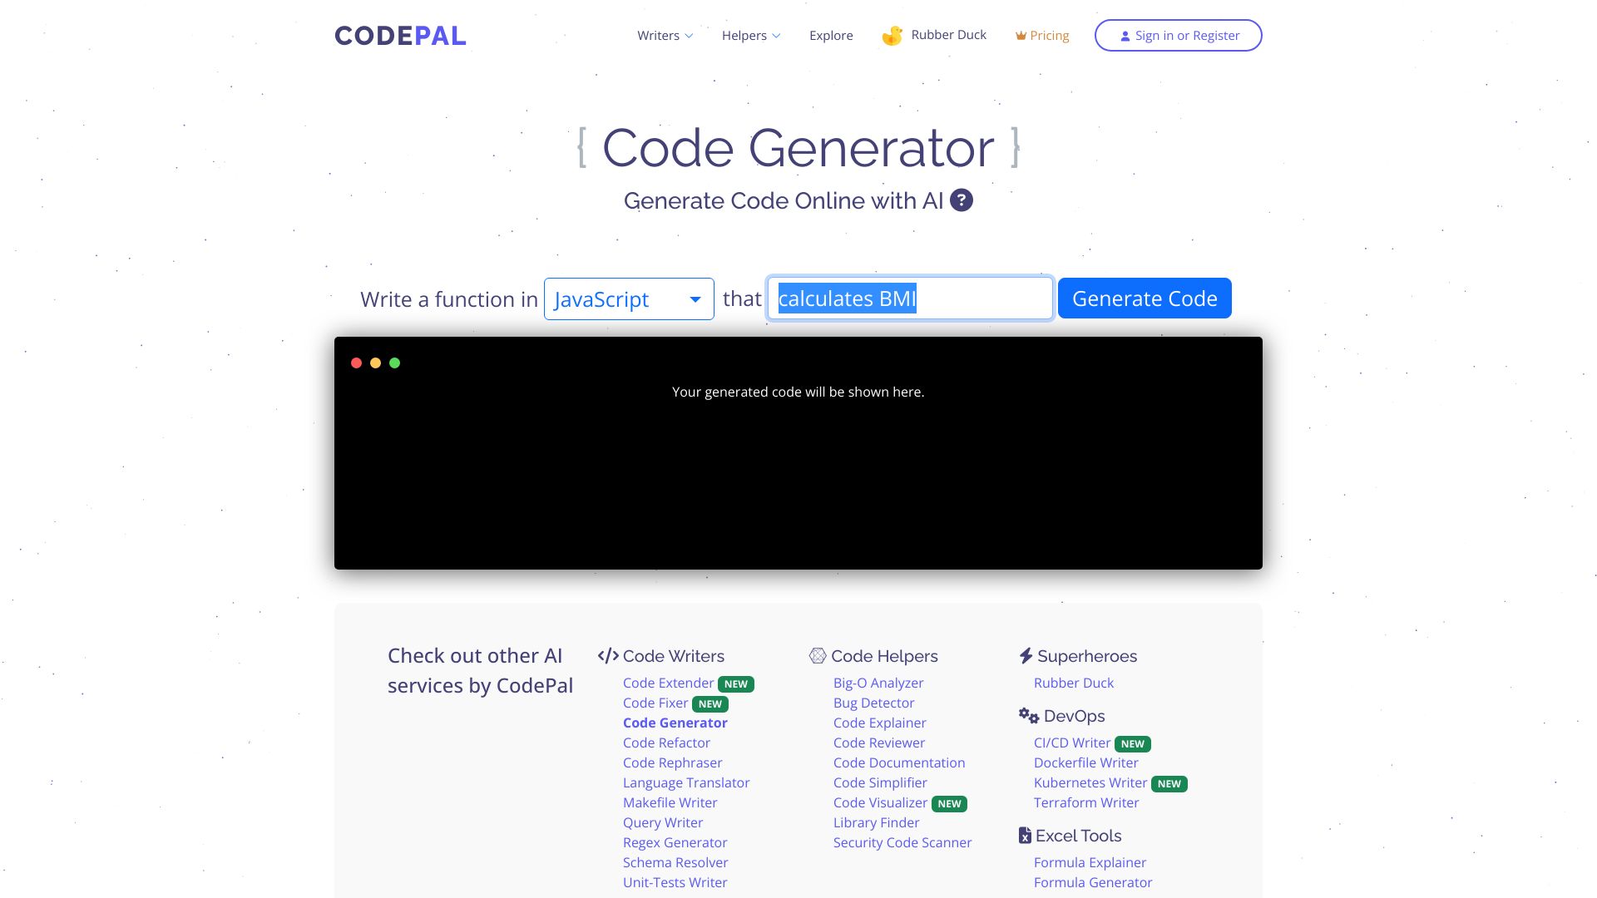Click the Code Helpers diamond icon
Screen dimensions: 1597x898
pyautogui.click(x=816, y=654)
